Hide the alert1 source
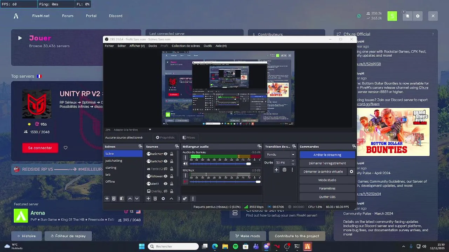This screenshot has width=449, height=252. click(x=166, y=183)
